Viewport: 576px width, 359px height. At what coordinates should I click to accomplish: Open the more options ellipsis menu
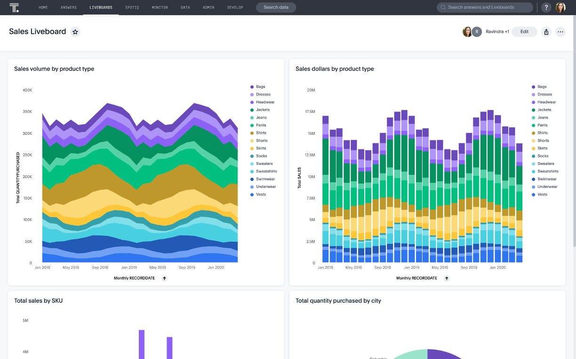point(560,32)
